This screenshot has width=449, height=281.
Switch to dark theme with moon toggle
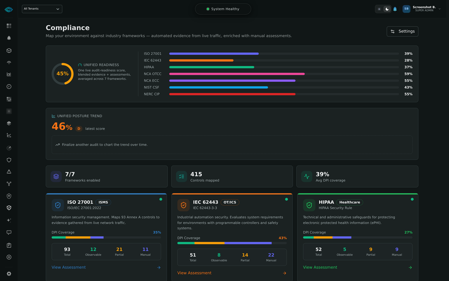387,9
